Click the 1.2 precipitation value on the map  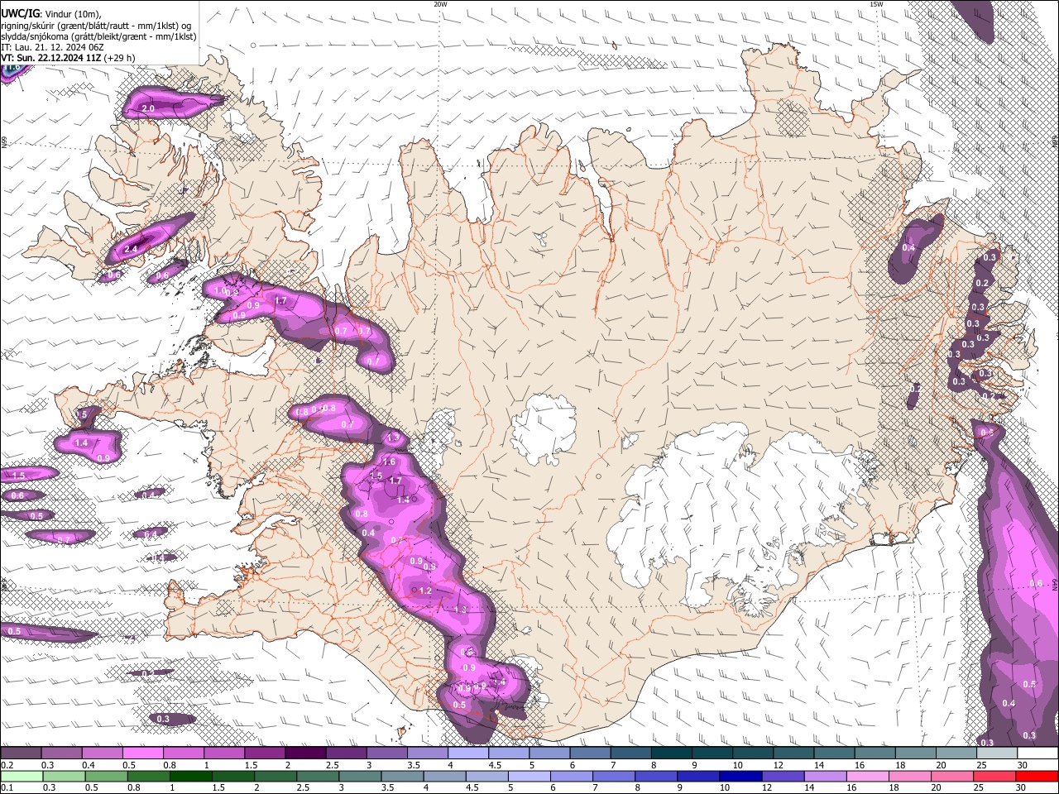[425, 591]
